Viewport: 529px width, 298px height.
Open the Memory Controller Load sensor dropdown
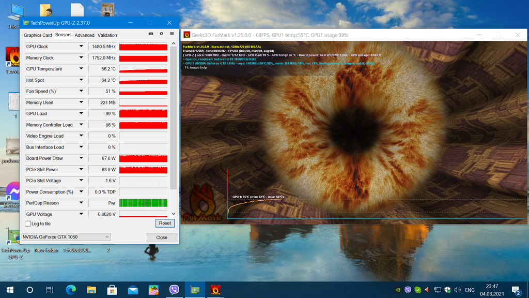(81, 125)
